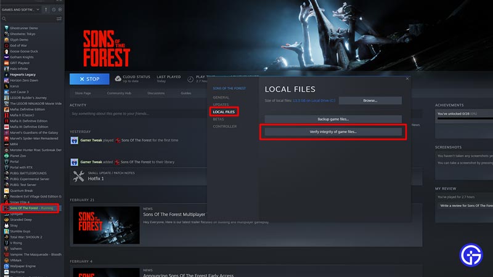The height and width of the screenshot is (277, 493).
Task: Open the Guides tab
Action: [x=186, y=94]
